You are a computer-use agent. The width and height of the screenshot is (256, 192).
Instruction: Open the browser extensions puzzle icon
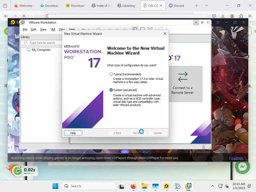(241, 16)
